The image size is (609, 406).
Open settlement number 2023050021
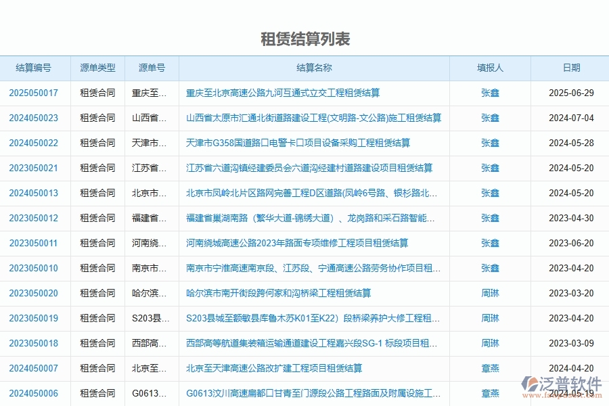click(x=35, y=168)
